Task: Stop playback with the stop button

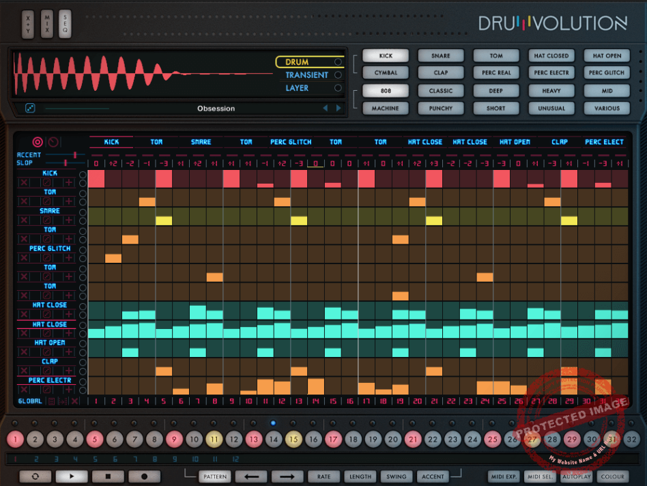Action: (108, 476)
